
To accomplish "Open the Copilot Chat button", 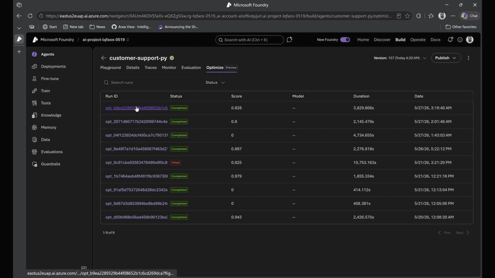I will pos(470,16).
